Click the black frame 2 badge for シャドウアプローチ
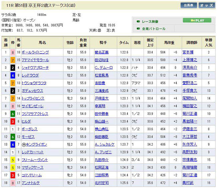 tap(13, 68)
